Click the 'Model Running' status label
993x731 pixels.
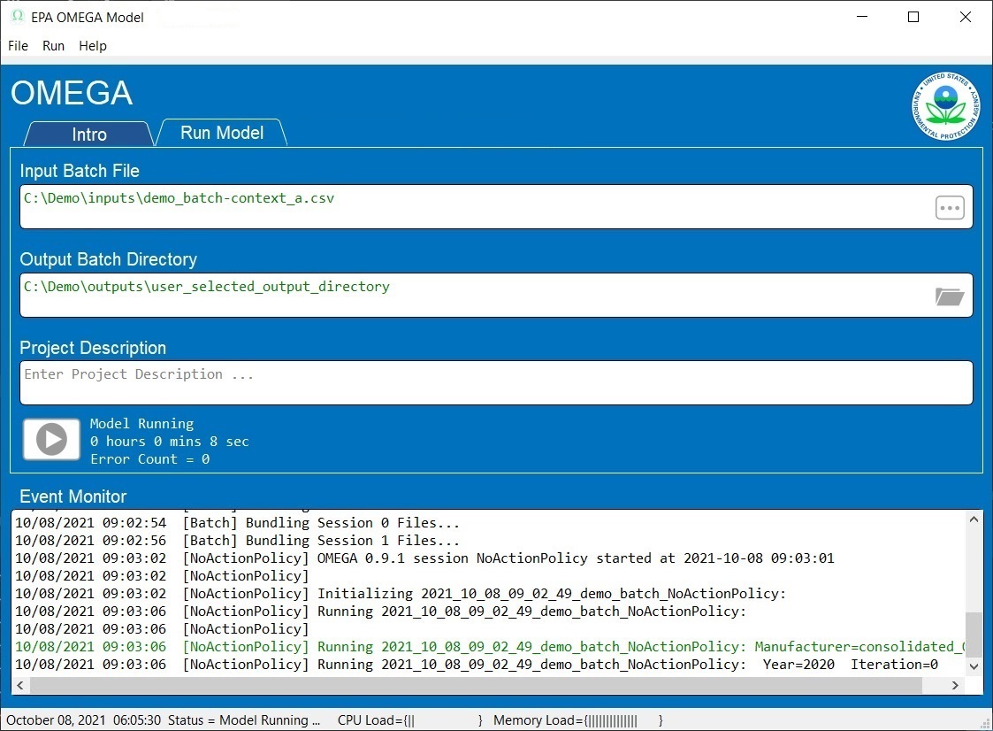tap(141, 424)
